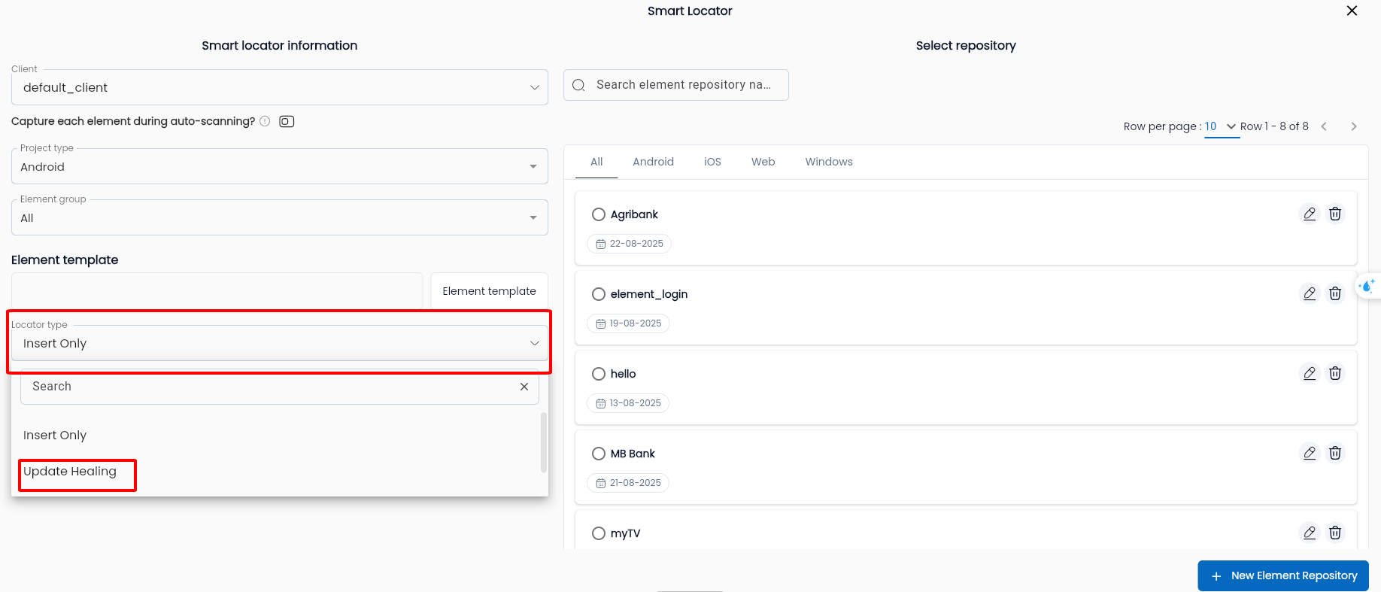
Task: Click the trash icon for MB Bank
Action: tap(1335, 454)
